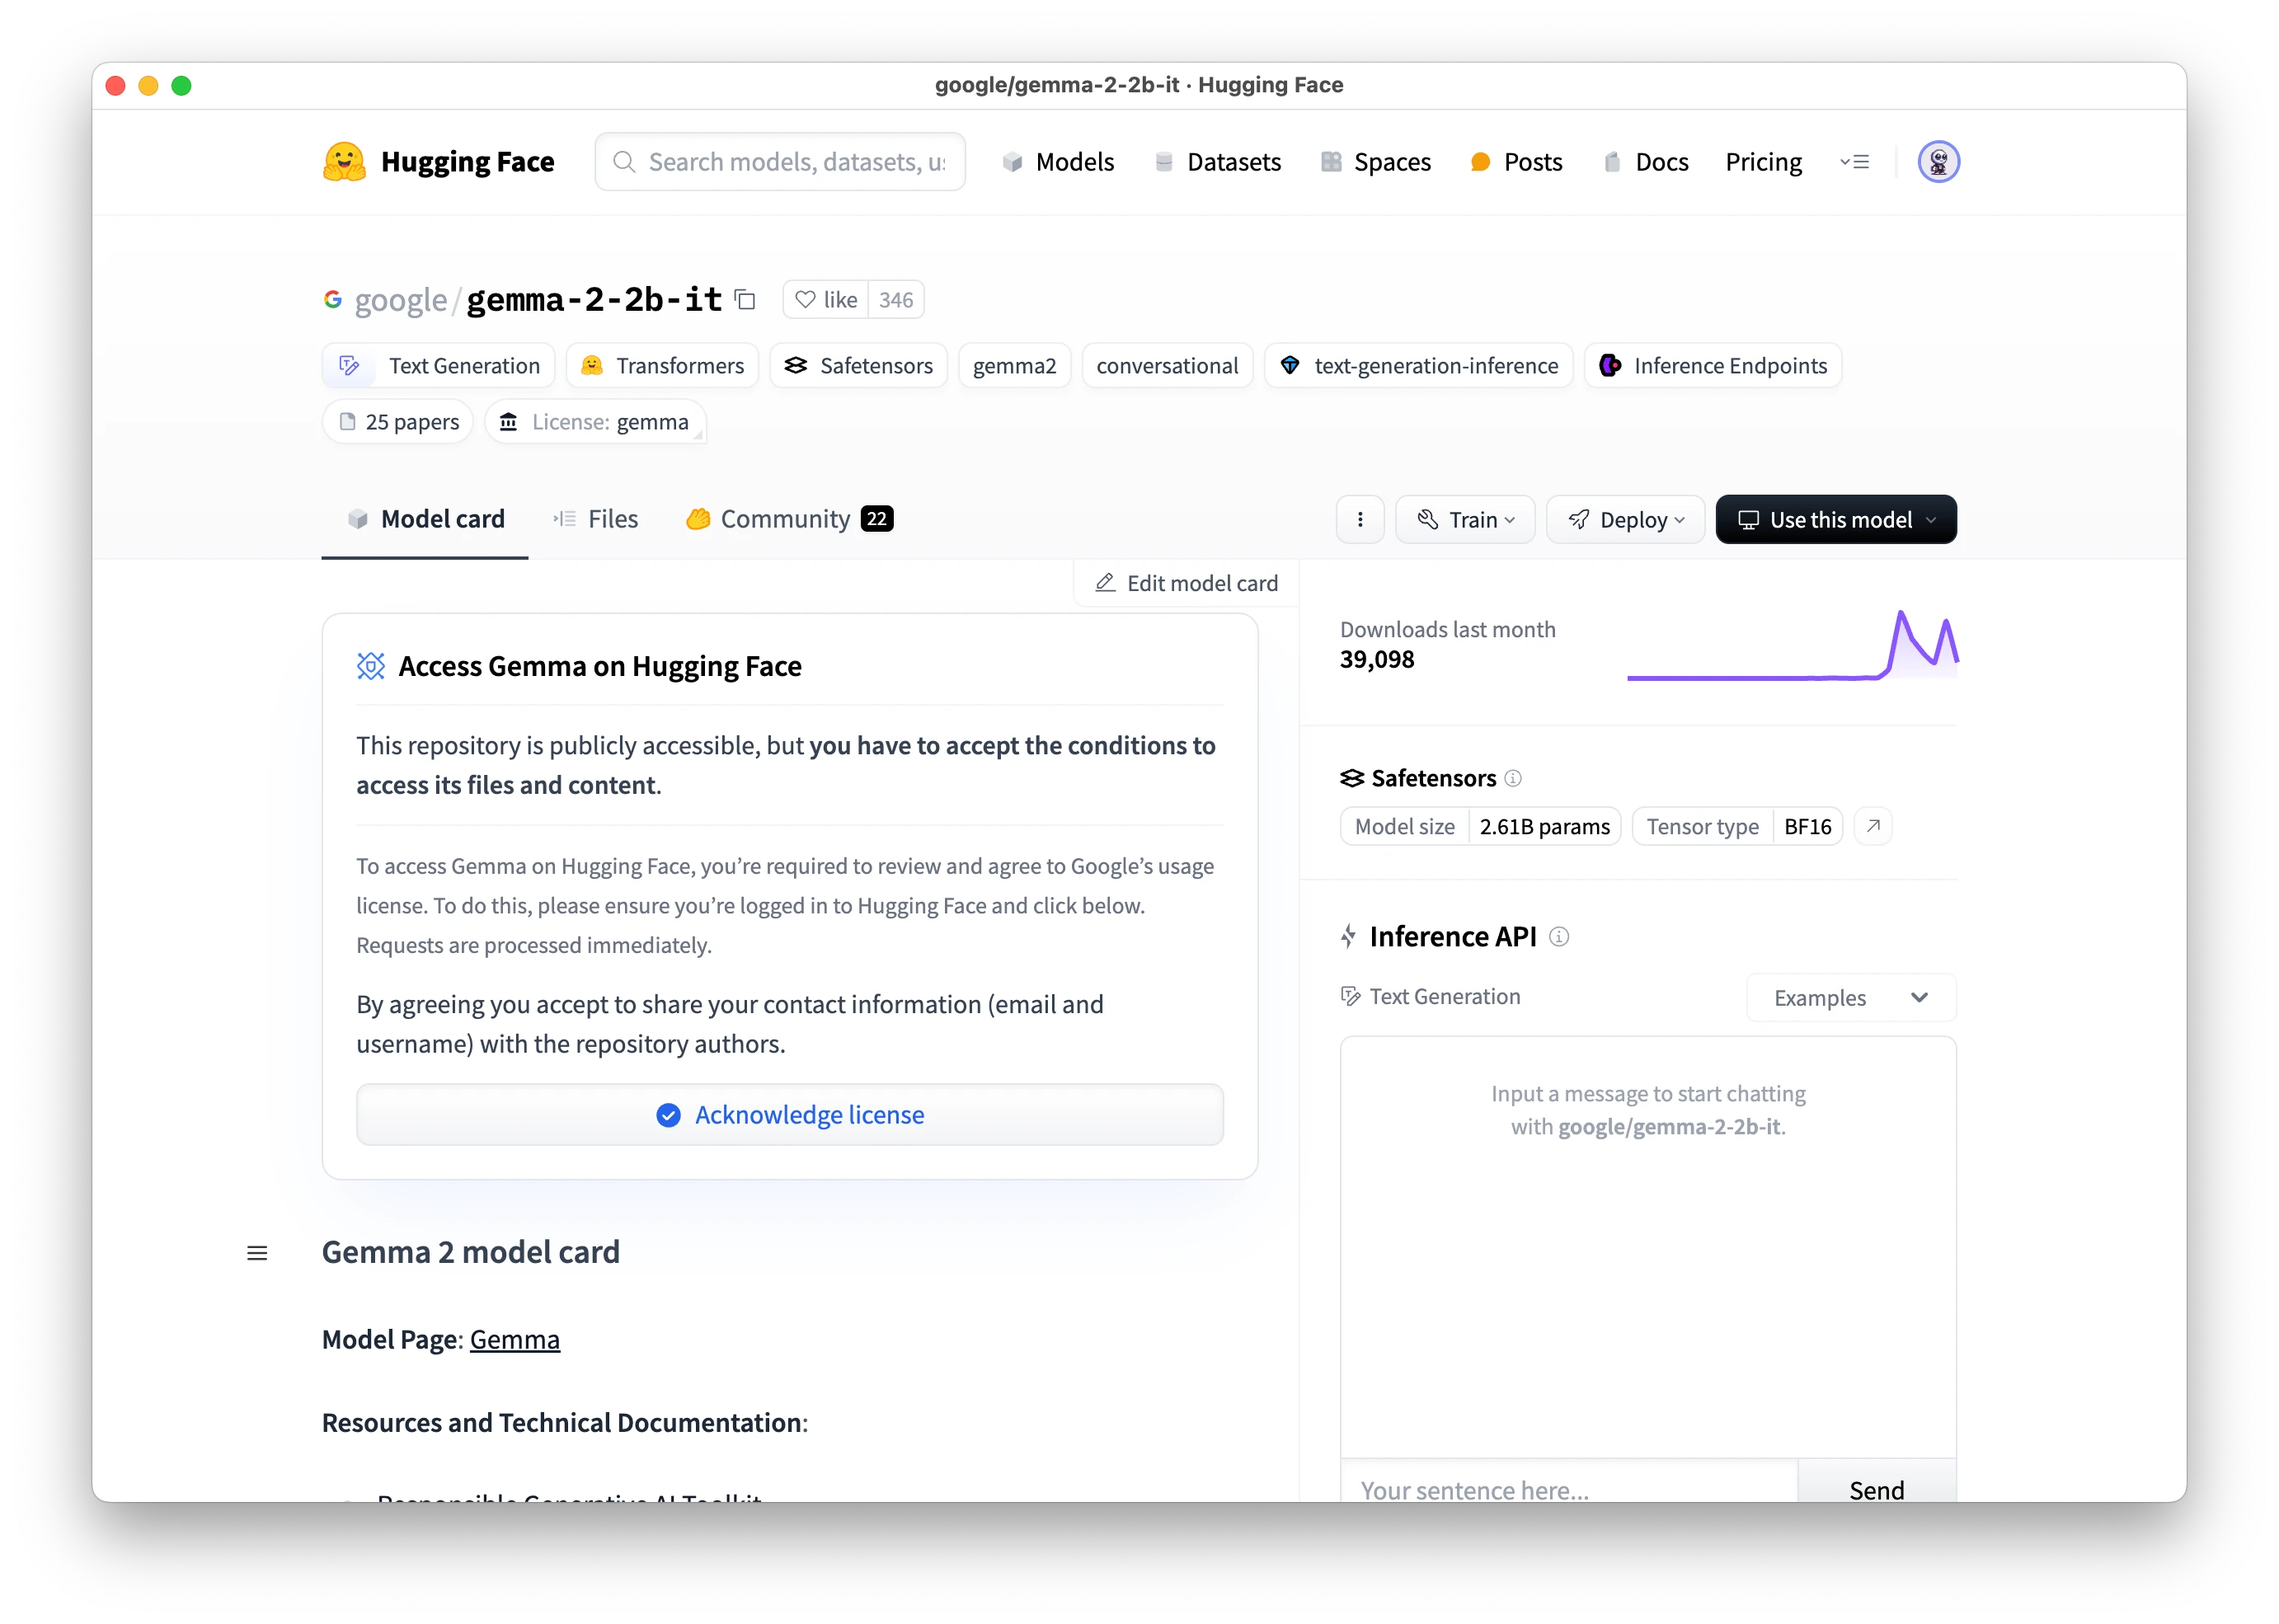Click the search models input field
The image size is (2279, 1624).
(780, 162)
